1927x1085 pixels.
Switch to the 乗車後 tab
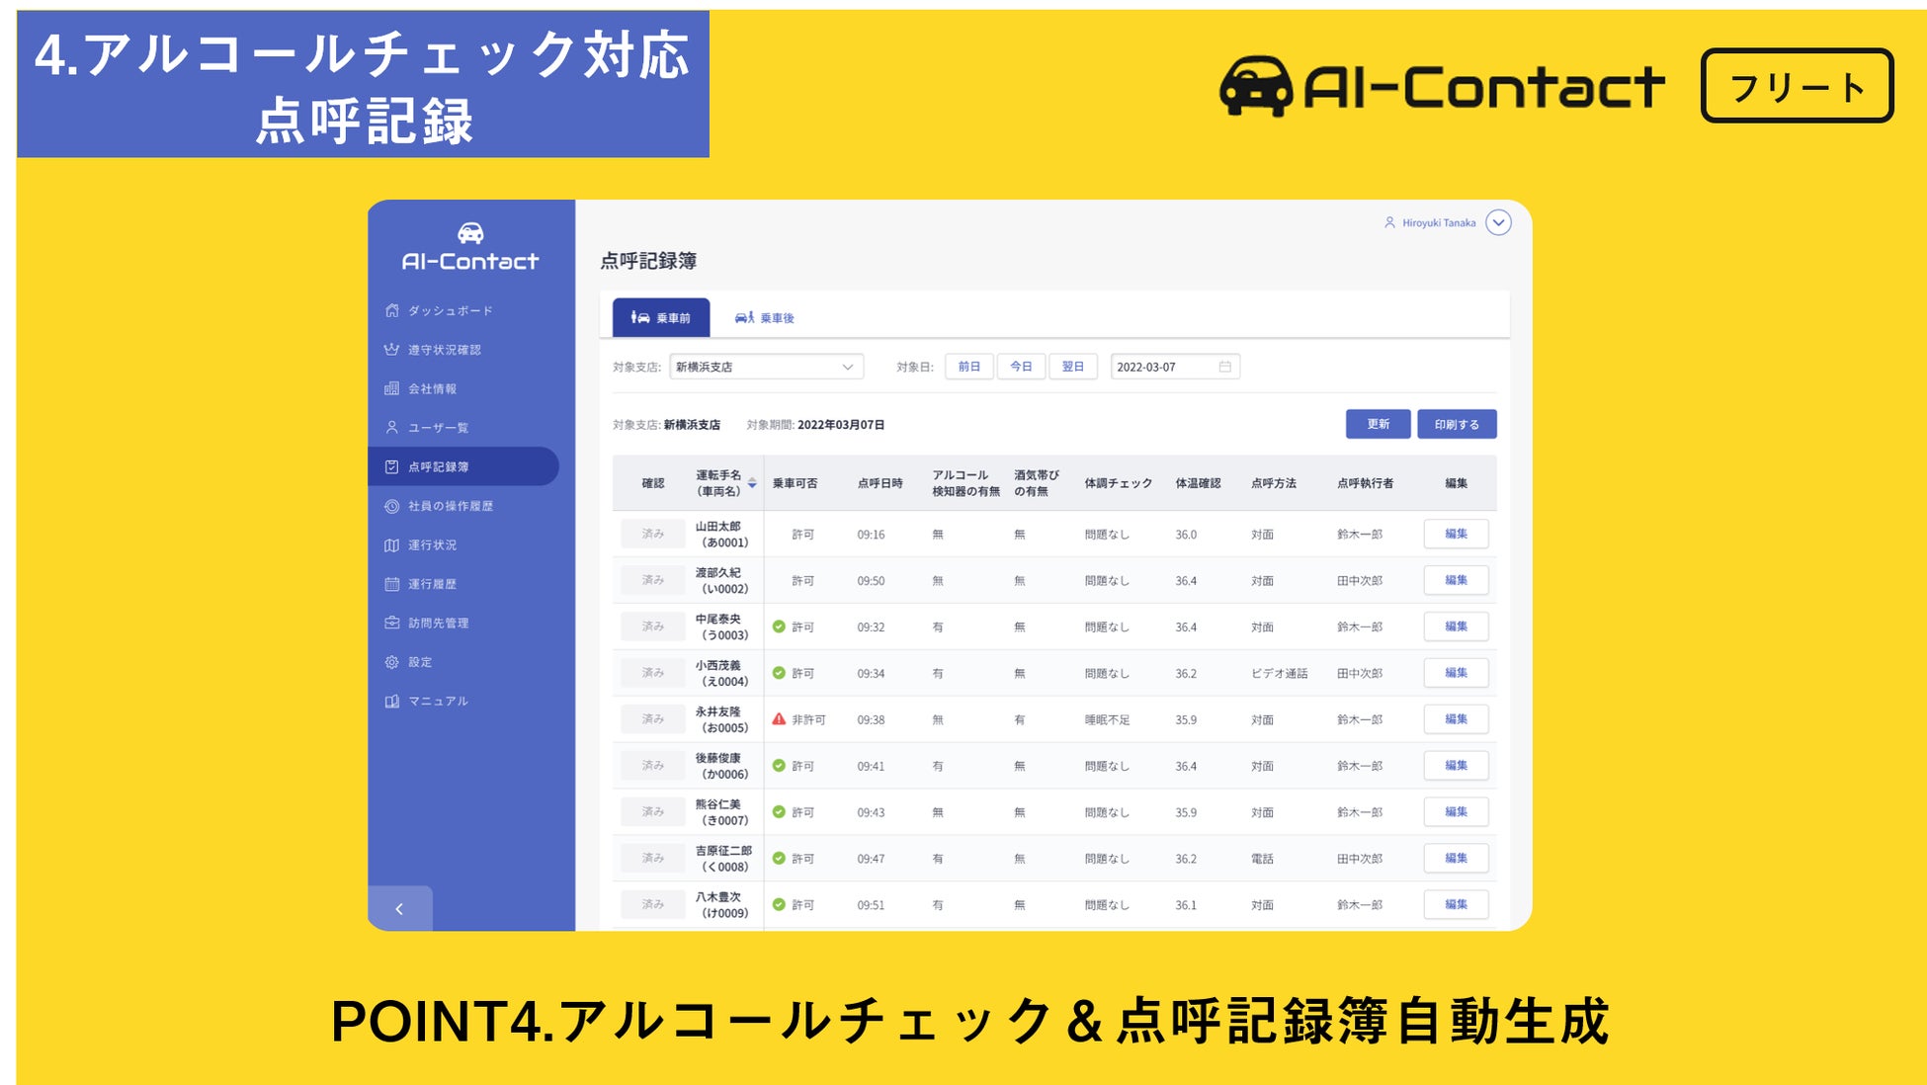click(764, 318)
